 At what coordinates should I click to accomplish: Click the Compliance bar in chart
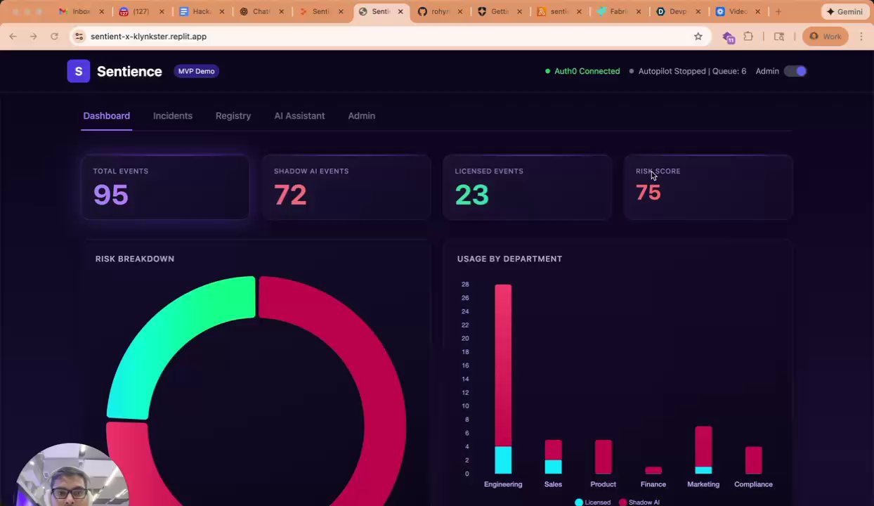pos(753,460)
